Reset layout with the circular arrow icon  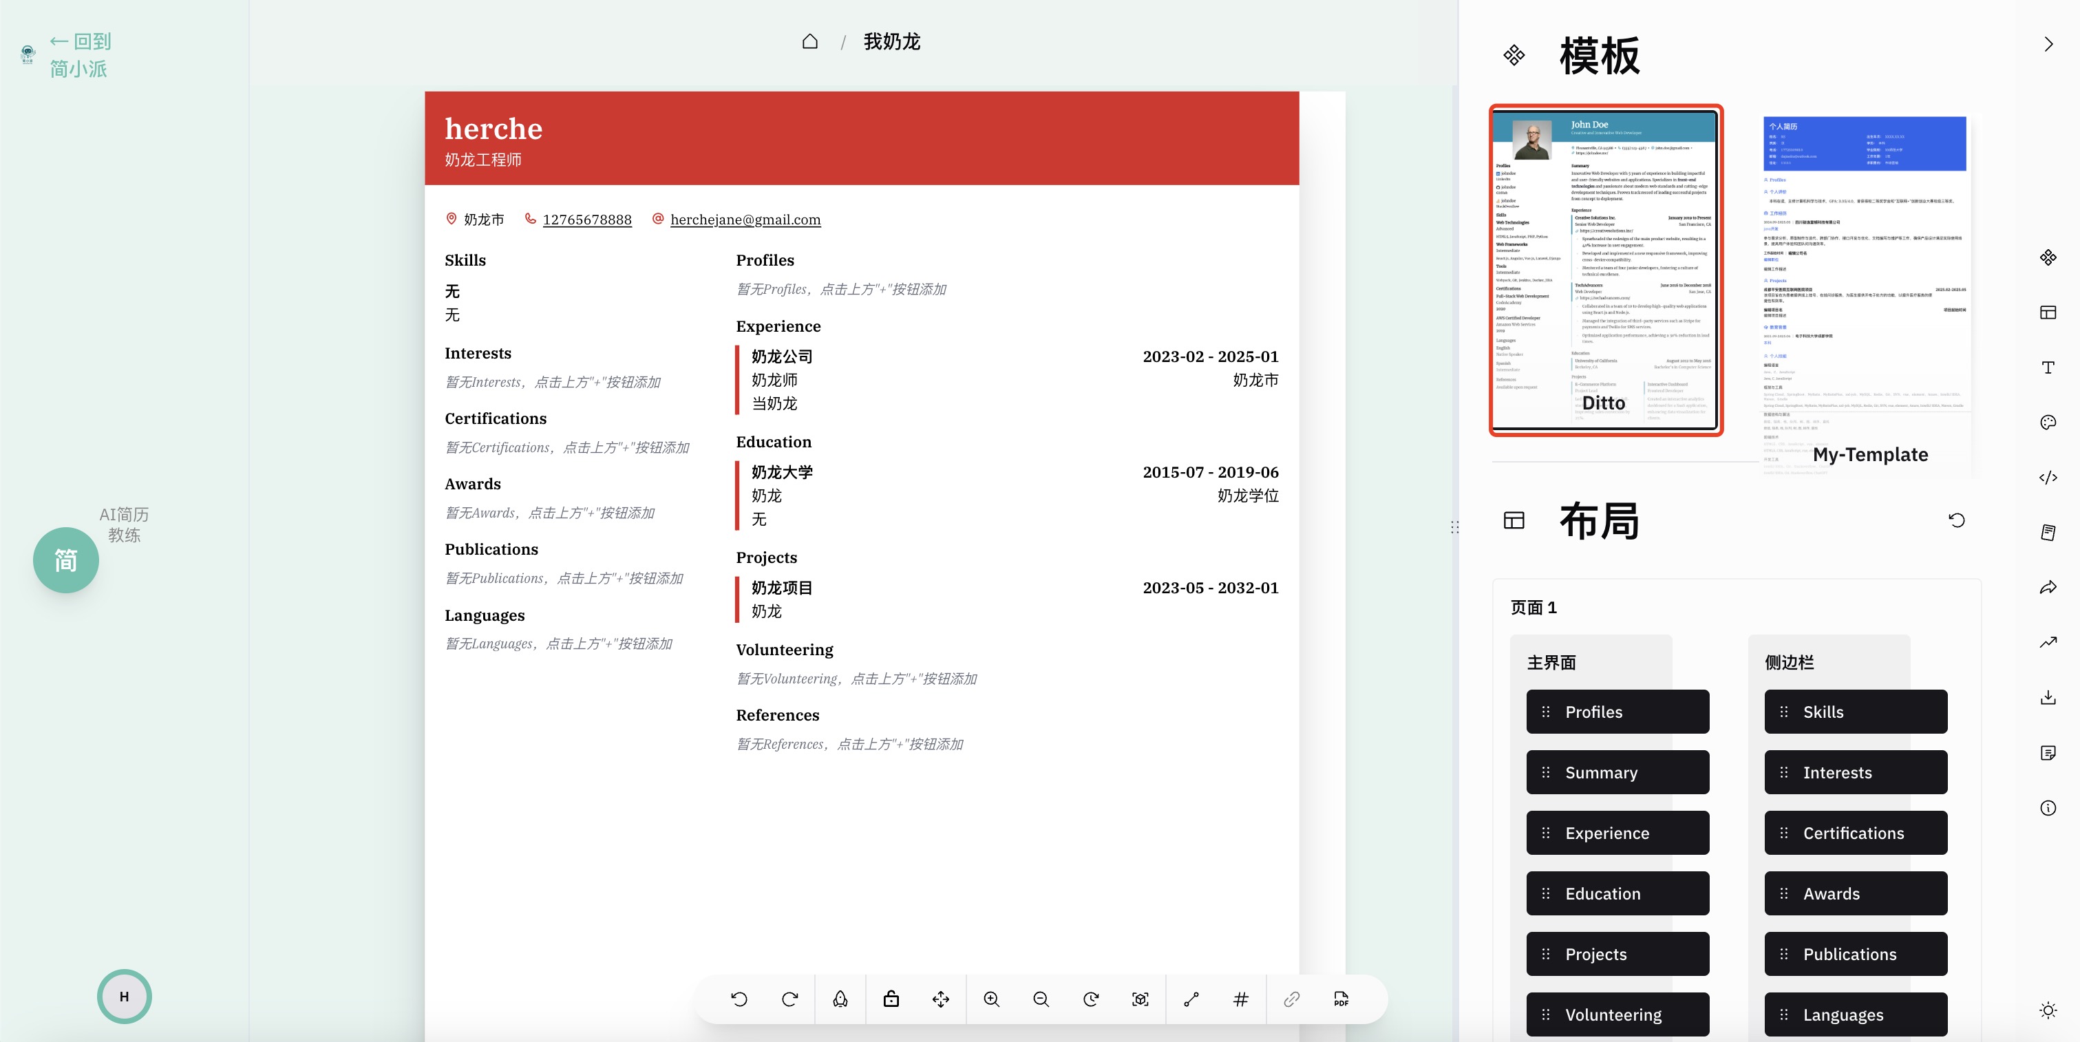click(1957, 520)
